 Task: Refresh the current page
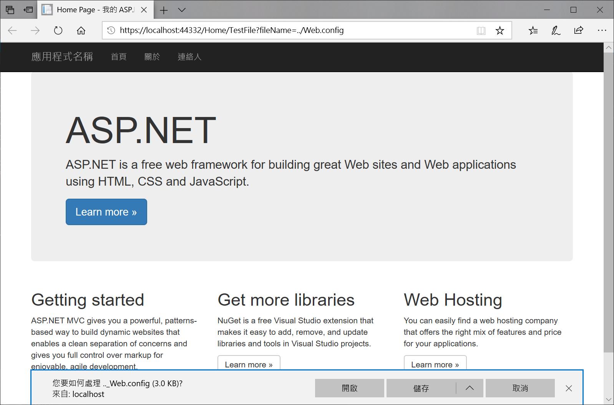coord(58,31)
